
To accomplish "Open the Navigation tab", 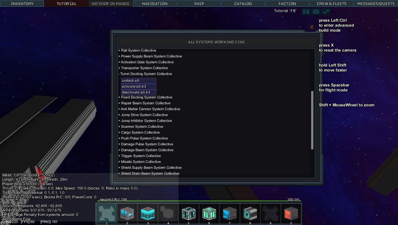I will coord(155,4).
